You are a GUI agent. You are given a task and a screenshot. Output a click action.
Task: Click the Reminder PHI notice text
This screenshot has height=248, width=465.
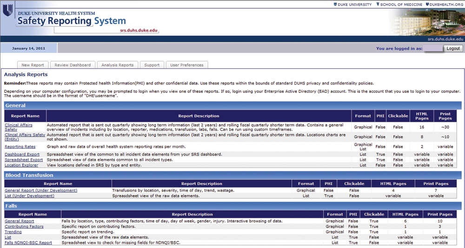click(x=189, y=83)
